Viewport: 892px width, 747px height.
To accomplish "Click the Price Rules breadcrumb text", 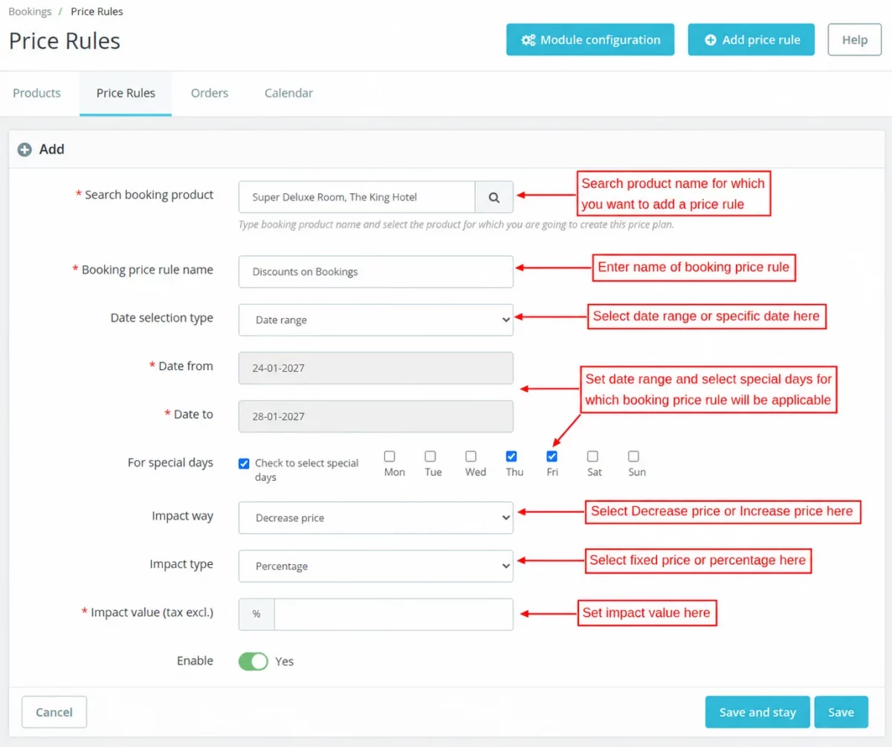I will (x=97, y=12).
